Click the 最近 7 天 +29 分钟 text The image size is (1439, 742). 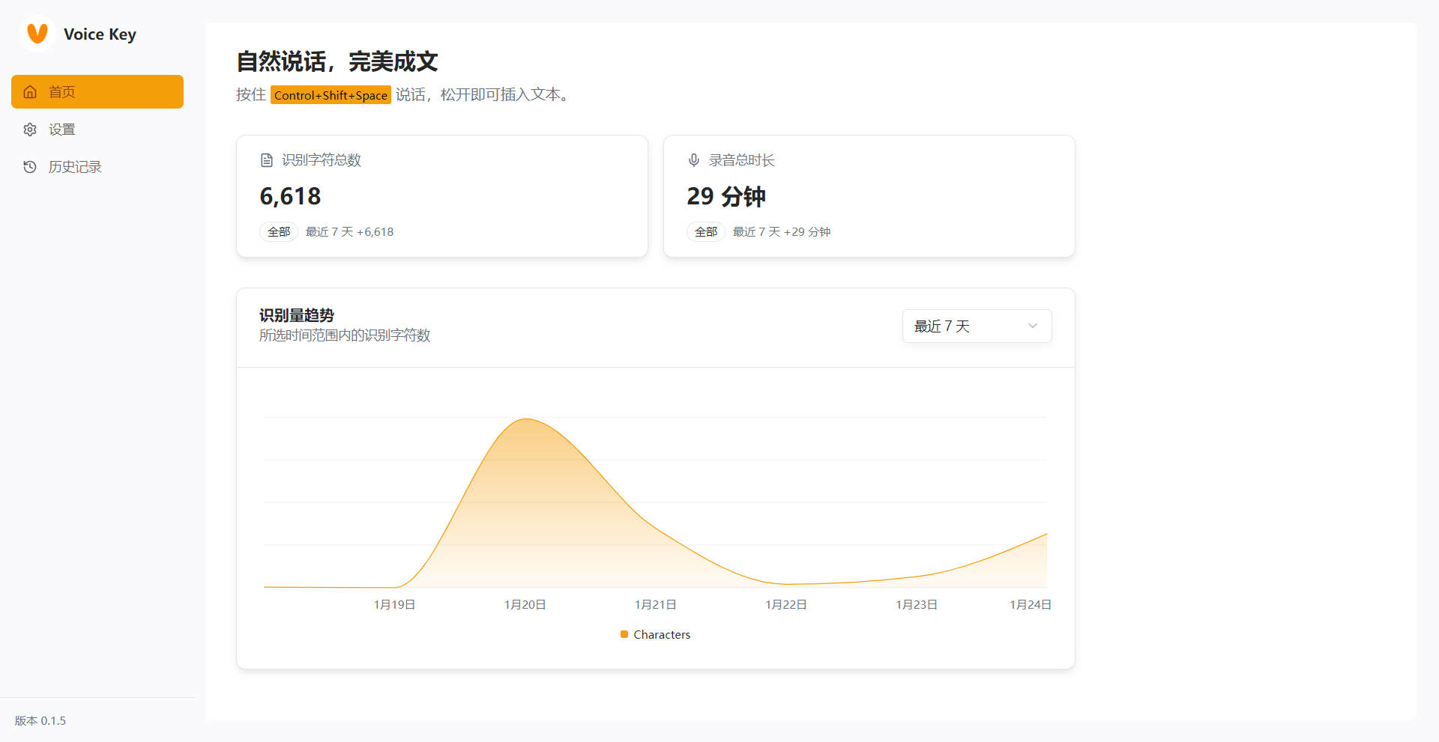782,232
